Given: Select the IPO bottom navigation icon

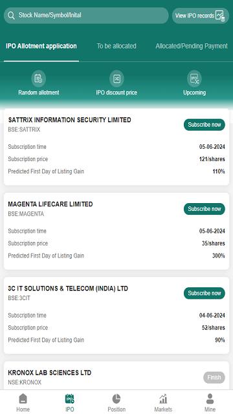Looking at the screenshot, I should [x=70, y=398].
